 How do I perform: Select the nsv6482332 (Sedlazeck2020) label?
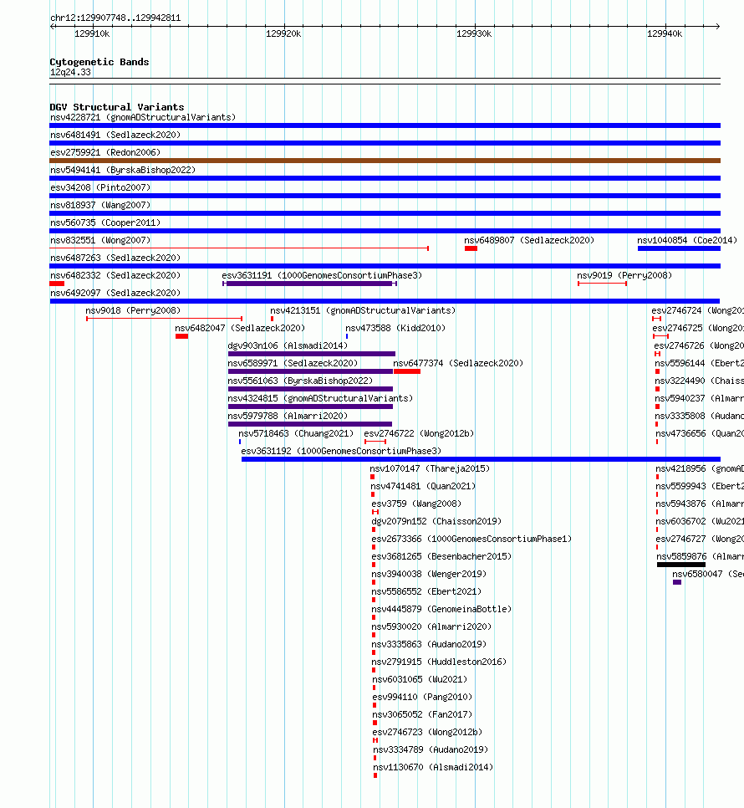pyautogui.click(x=115, y=275)
